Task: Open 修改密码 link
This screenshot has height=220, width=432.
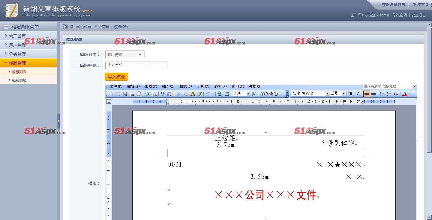Action: [400, 15]
